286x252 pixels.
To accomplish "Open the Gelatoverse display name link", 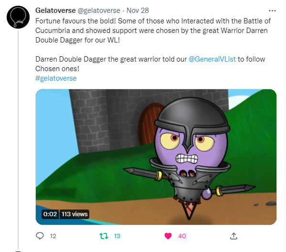I will 55,10.
